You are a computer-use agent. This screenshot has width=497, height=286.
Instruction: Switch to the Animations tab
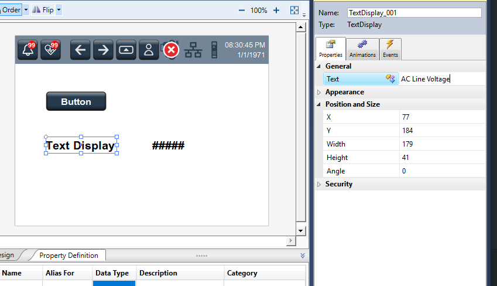(x=362, y=49)
